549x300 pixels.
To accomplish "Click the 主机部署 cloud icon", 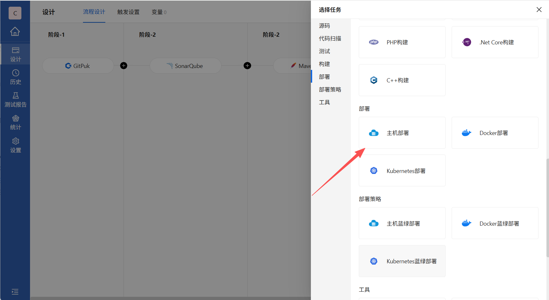I will coord(374,133).
